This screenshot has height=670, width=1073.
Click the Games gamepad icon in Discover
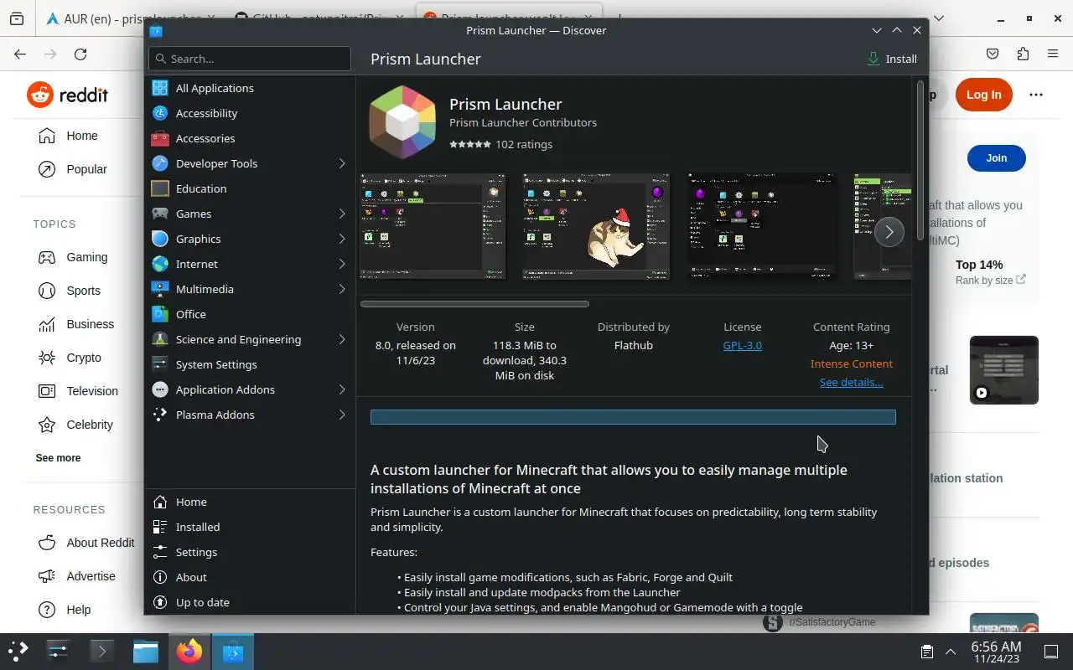coord(160,214)
